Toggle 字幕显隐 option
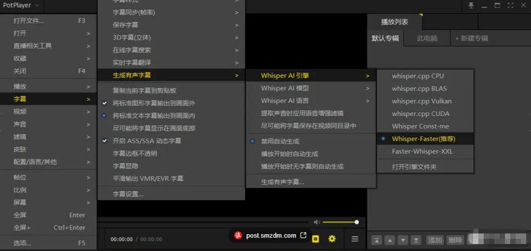531x251 pixels. [x=171, y=166]
